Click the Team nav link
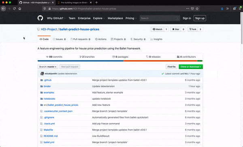Image resolution: width=243 pixels, height=147 pixels. point(72,18)
